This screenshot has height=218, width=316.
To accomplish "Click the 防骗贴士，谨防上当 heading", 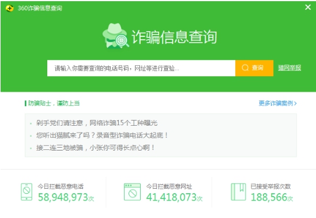I will 54,103.
